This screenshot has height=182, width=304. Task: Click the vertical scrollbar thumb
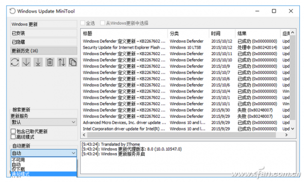point(293,77)
